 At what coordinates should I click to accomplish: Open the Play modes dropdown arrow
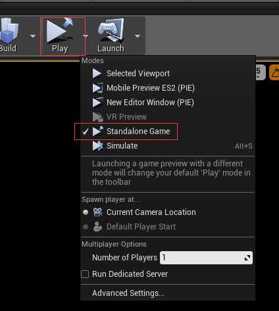tap(86, 36)
